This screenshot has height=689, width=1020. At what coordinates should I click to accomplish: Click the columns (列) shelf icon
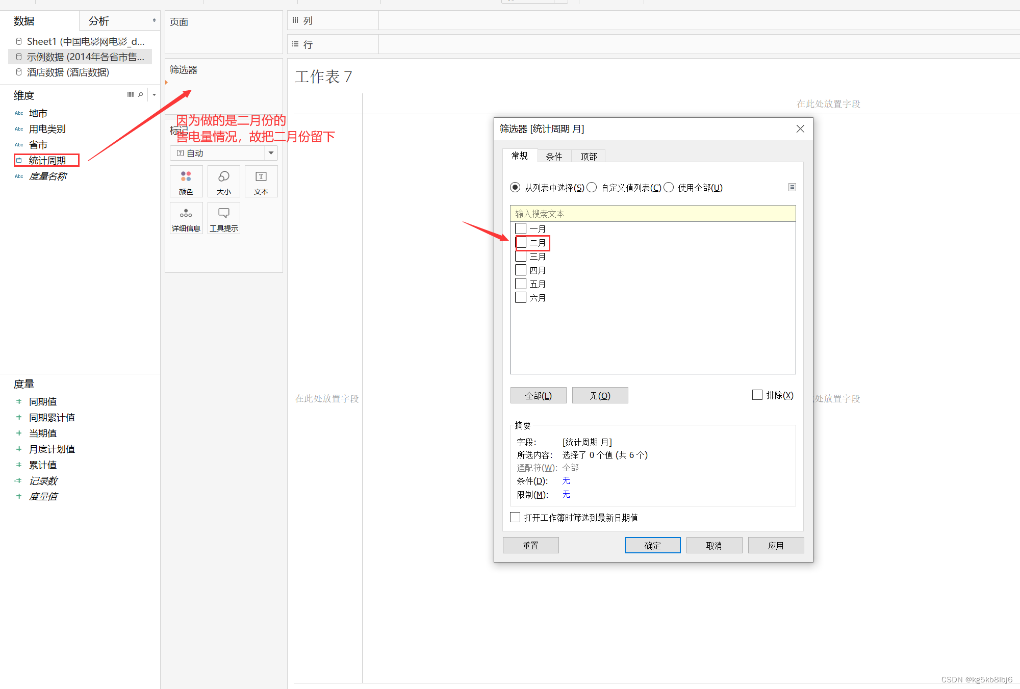point(295,20)
